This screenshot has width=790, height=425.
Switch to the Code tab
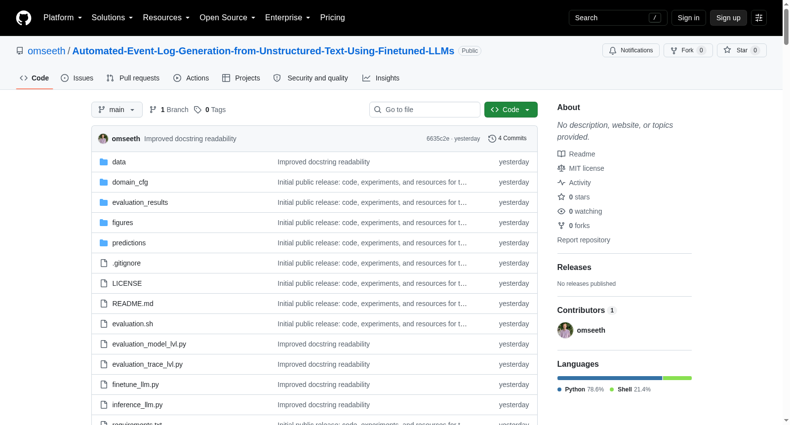coord(35,78)
